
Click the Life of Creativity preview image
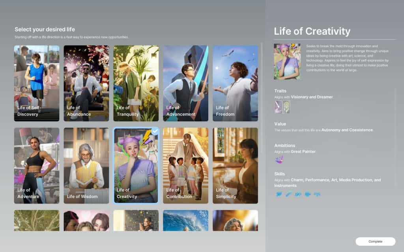point(287,61)
